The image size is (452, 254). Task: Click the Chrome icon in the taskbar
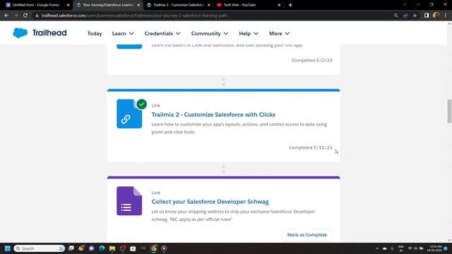click(154, 248)
